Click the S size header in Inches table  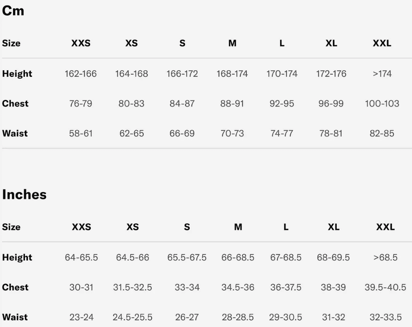pyautogui.click(x=187, y=227)
